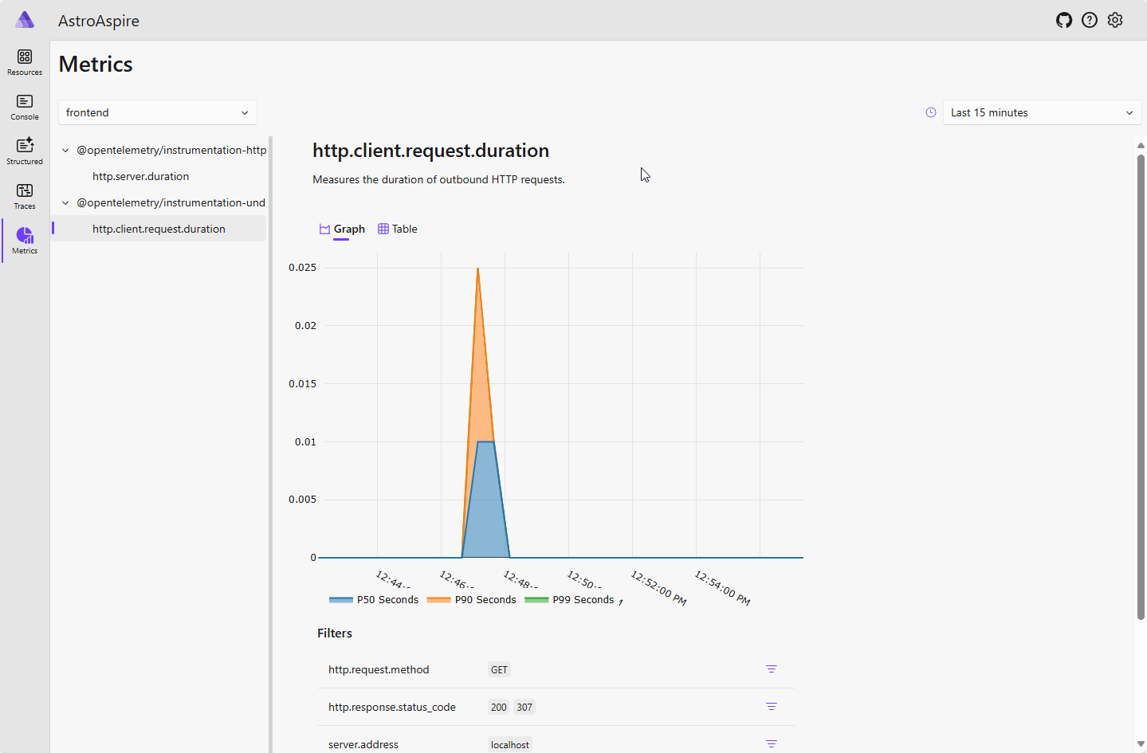Image resolution: width=1147 pixels, height=753 pixels.
Task: Collapse the @opentelemetry/instrumentation-und tree group
Action: coord(65,202)
